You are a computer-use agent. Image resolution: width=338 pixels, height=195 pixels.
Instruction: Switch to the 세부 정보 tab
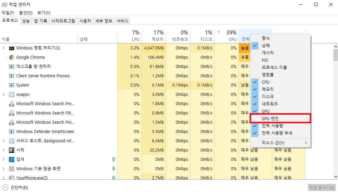point(104,21)
